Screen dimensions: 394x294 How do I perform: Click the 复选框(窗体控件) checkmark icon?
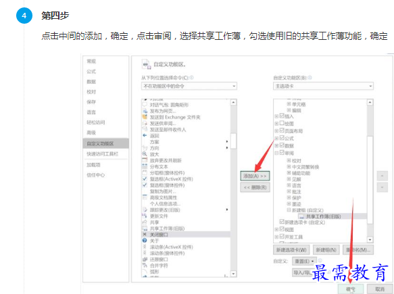145,185
